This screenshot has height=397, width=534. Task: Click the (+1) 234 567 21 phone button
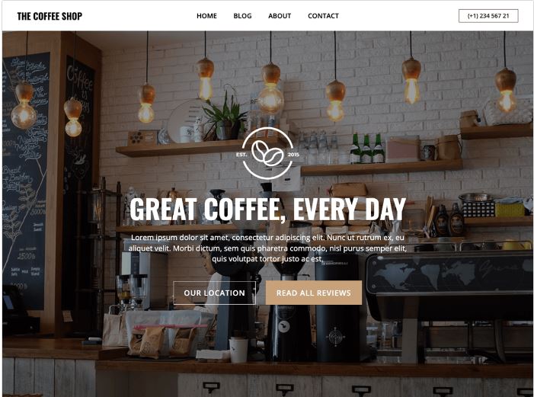[488, 16]
